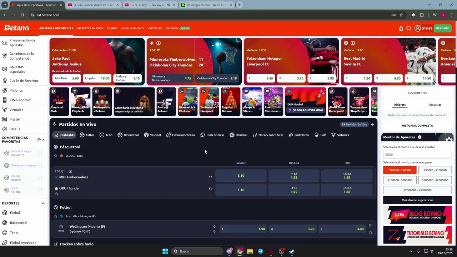Choose the $30000 - $100000 win range

click(x=435, y=170)
